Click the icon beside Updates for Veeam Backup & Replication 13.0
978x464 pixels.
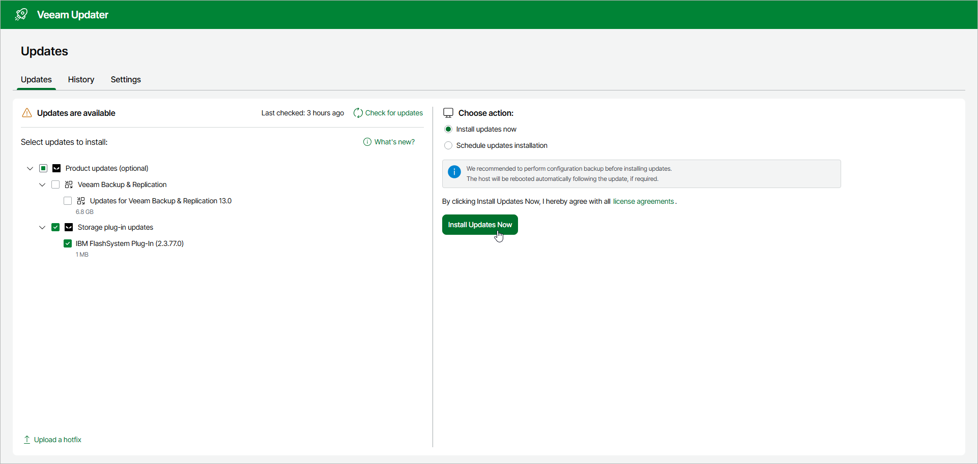pos(81,201)
